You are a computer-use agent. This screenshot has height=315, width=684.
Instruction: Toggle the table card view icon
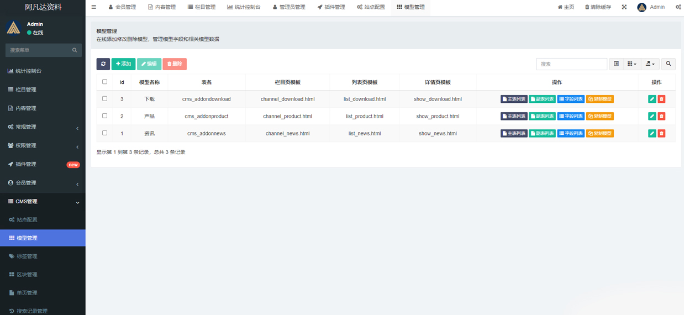click(x=617, y=64)
